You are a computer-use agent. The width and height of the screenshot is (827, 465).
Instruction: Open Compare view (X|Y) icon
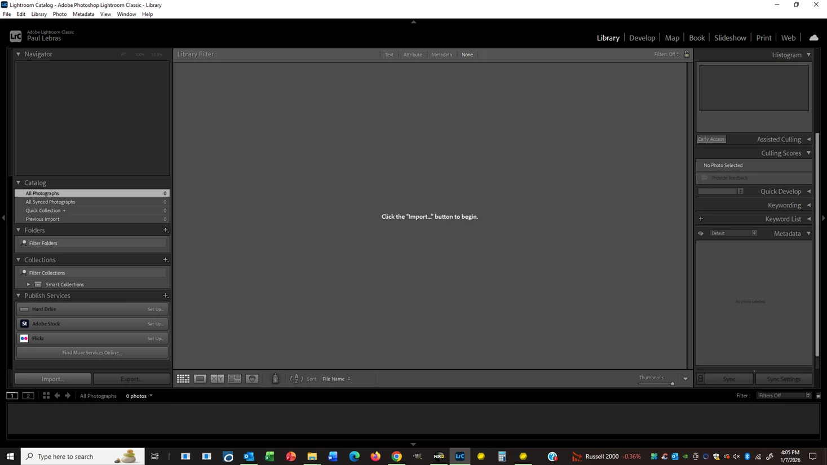(217, 379)
